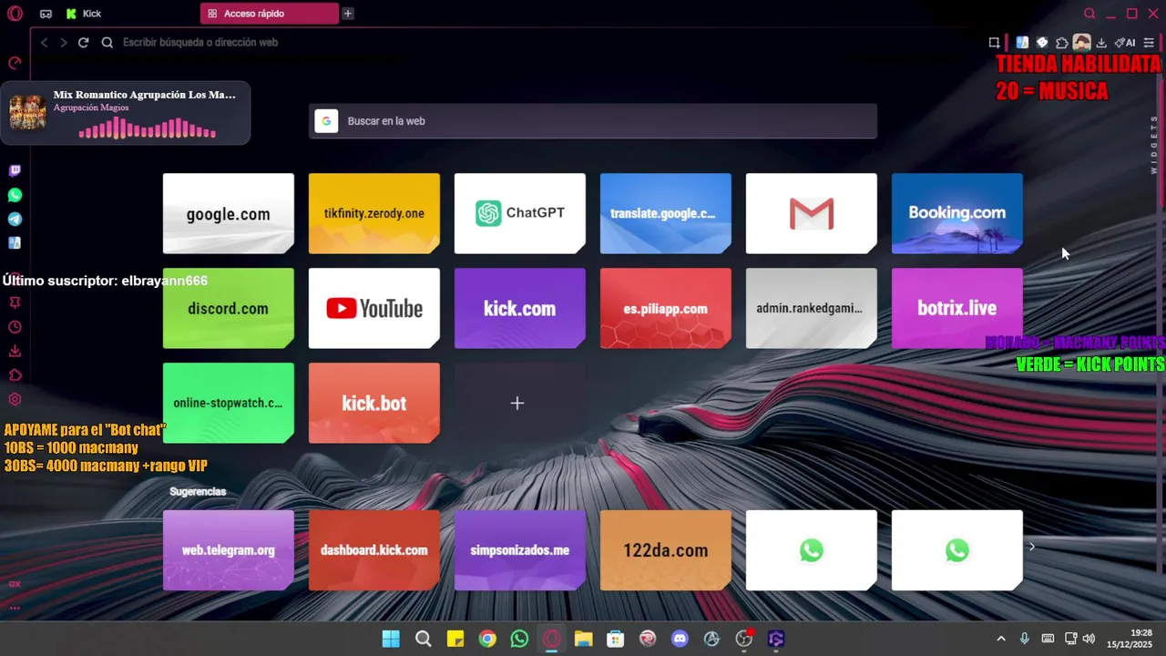Image resolution: width=1166 pixels, height=656 pixels.
Task: Open the Opera GX main menu logo
Action: click(x=15, y=14)
